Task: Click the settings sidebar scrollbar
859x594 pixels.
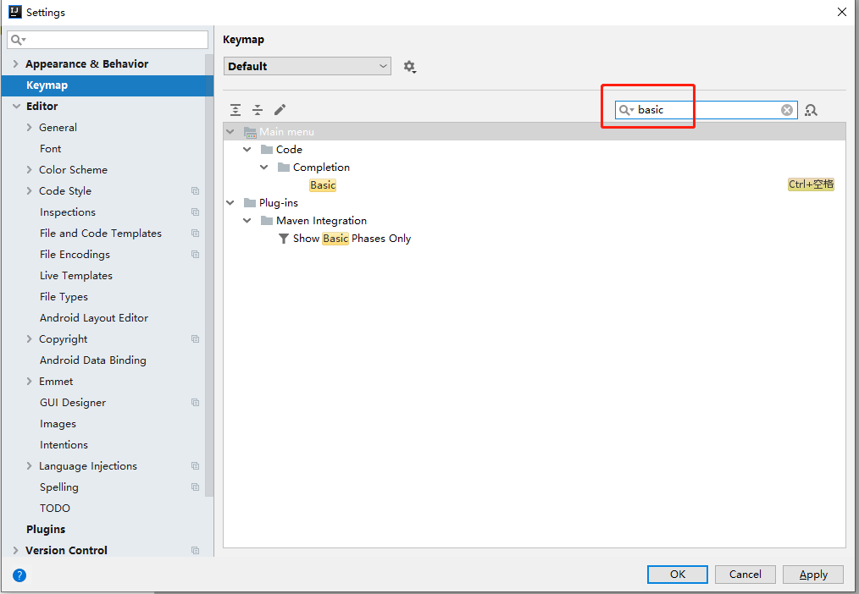Action: [209, 275]
